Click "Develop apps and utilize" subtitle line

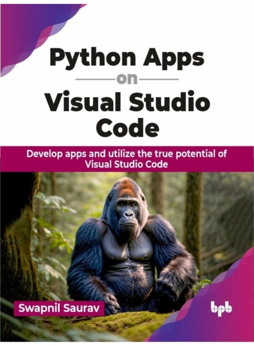click(127, 154)
